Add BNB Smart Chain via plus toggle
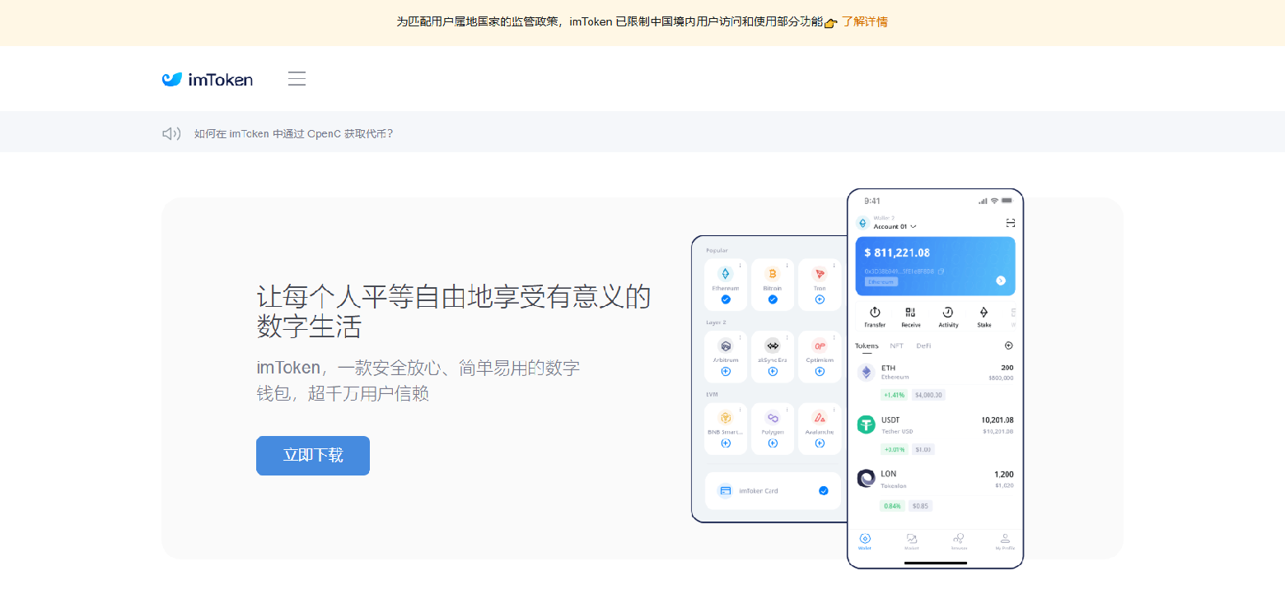The image size is (1285, 603). coord(726,443)
